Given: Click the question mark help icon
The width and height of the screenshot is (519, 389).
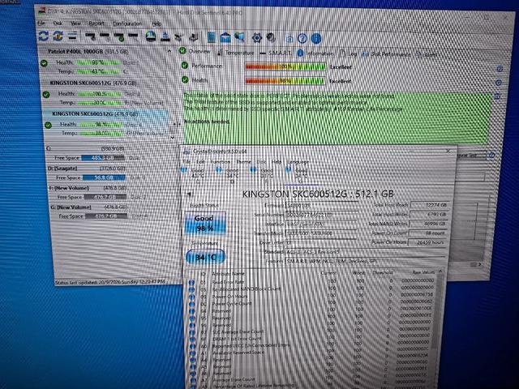Looking at the screenshot, I should (302, 38).
